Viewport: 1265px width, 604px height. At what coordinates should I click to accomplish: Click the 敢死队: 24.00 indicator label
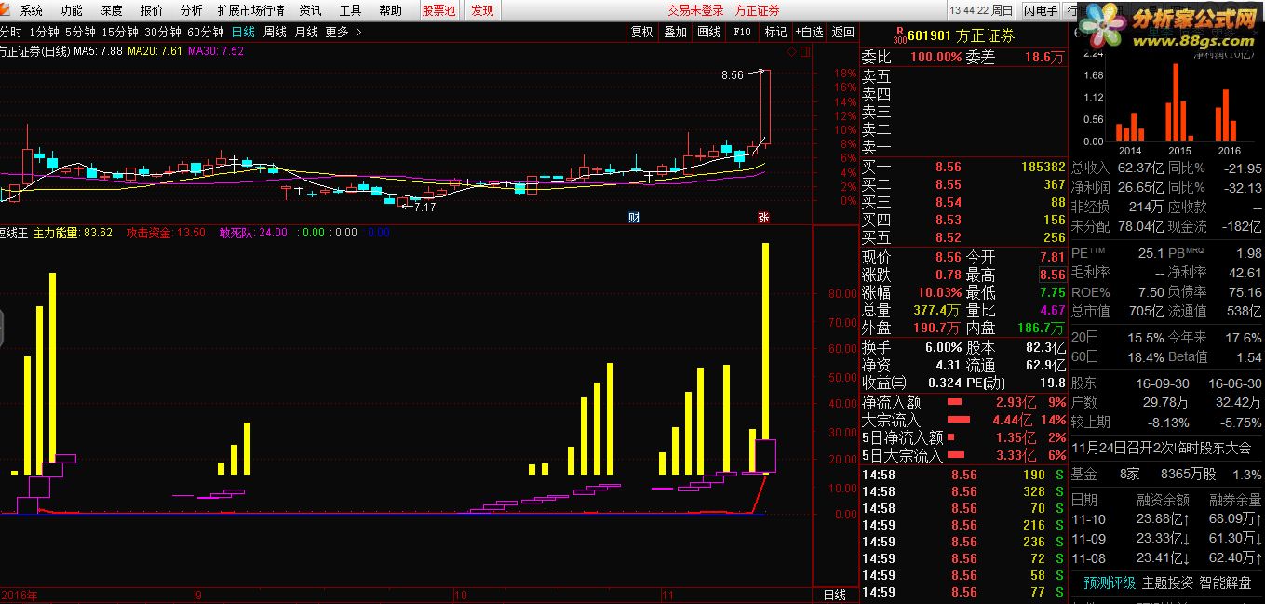click(x=253, y=232)
